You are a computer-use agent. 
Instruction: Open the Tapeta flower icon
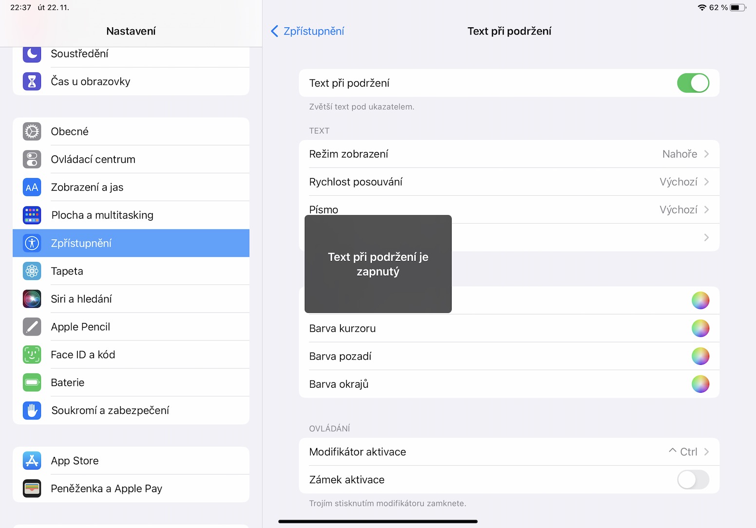coord(32,271)
